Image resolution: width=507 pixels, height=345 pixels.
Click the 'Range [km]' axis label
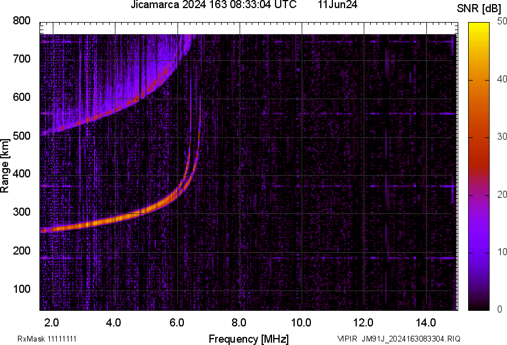[5, 166]
